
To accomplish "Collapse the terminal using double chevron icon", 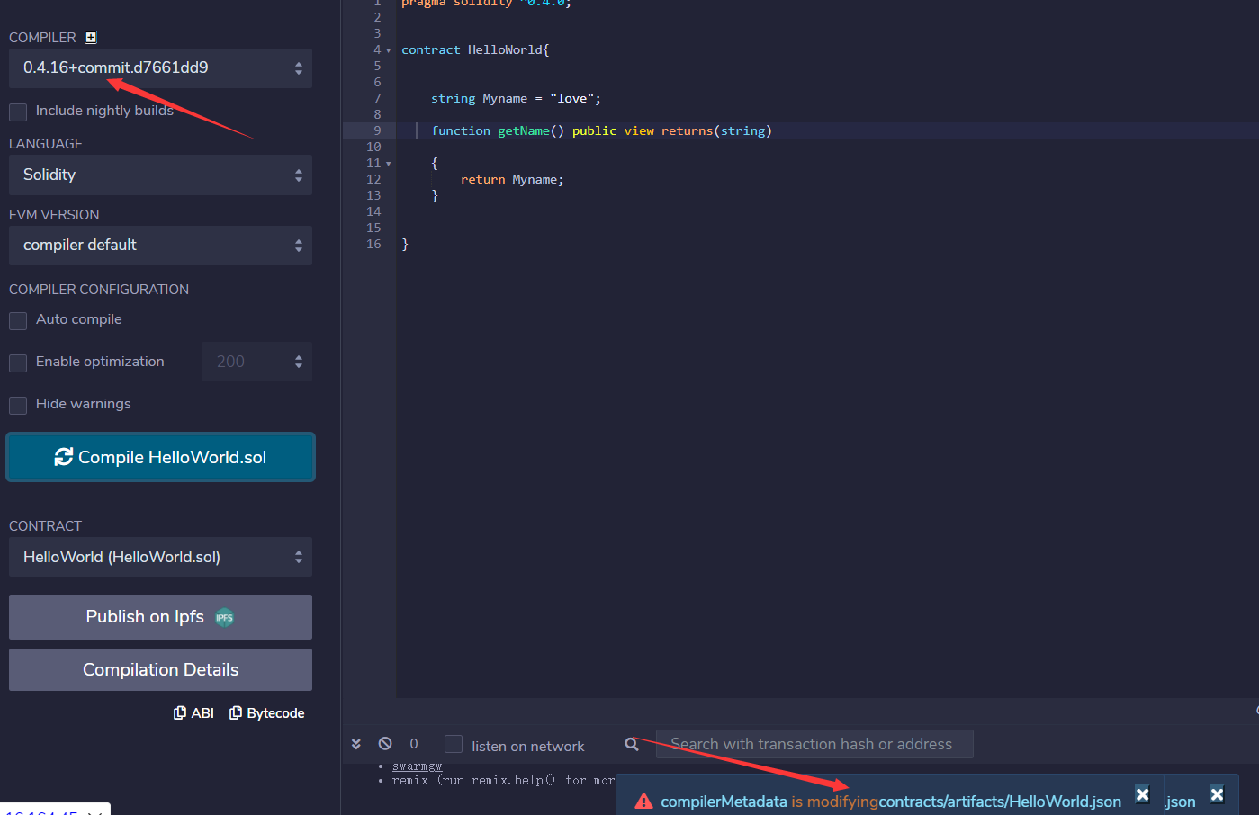I will (355, 743).
